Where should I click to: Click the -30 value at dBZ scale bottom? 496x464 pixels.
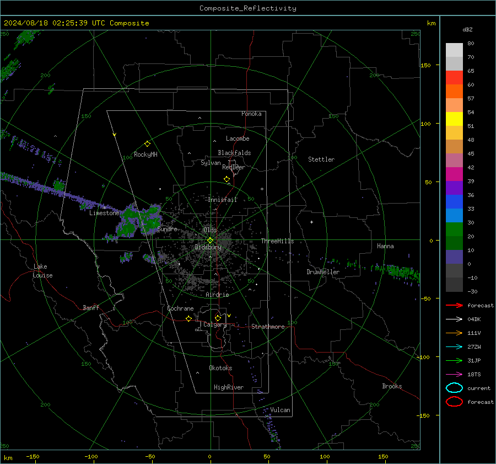pos(472,291)
